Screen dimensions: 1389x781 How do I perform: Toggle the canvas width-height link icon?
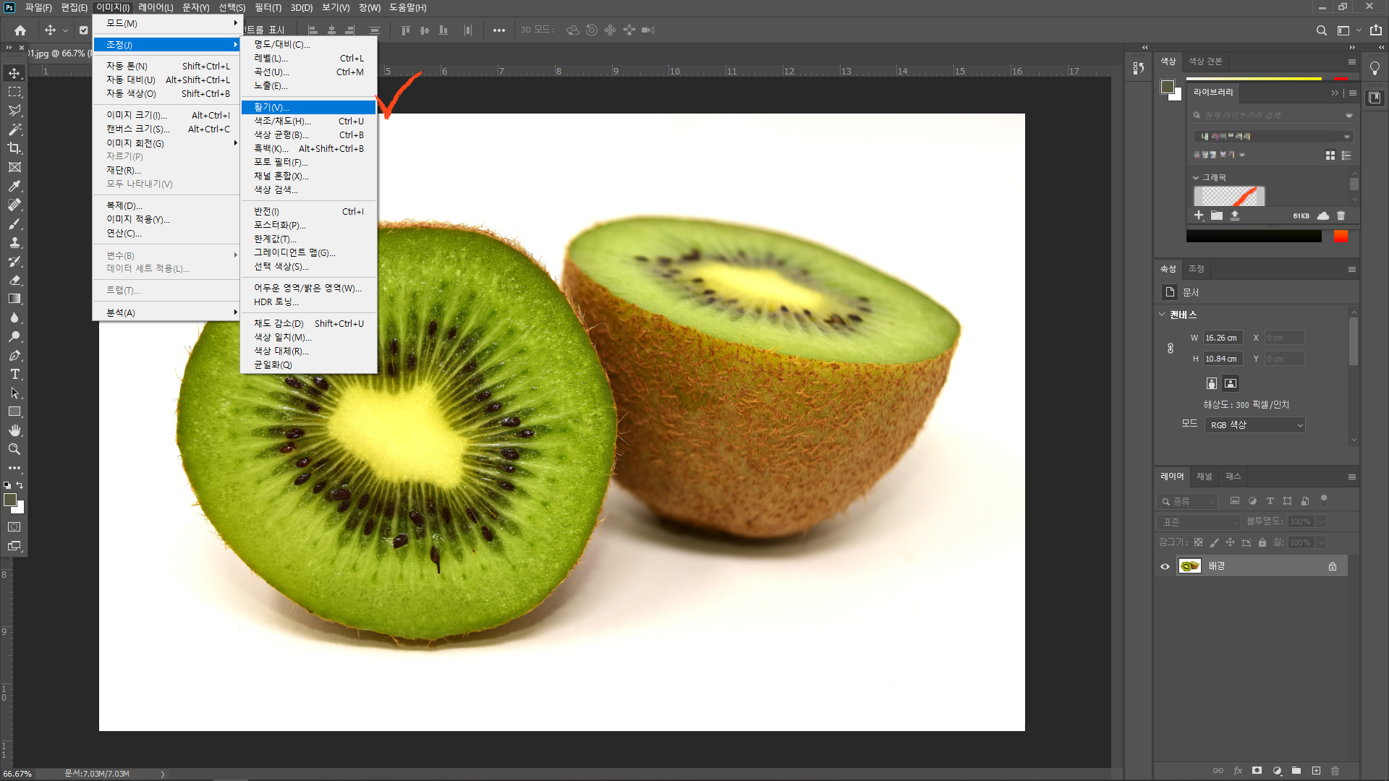tap(1171, 348)
